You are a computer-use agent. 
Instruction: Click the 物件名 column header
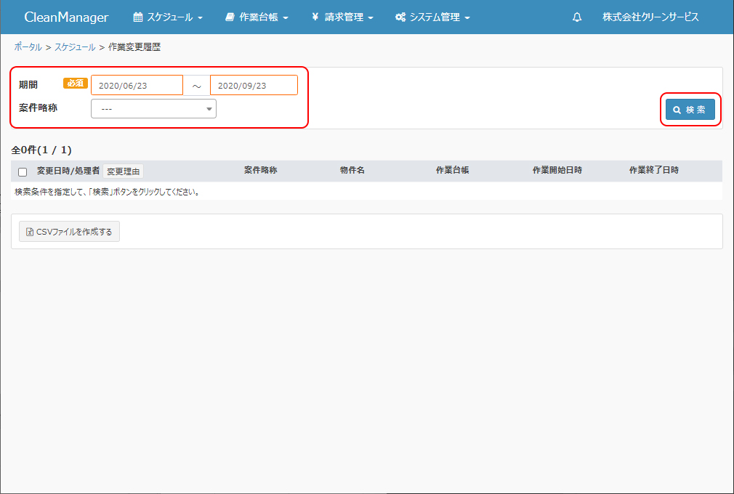tap(352, 170)
